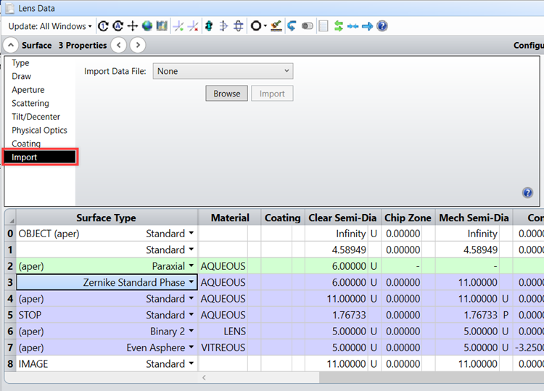Open the Binary 2 surface type dropdown
The image size is (544, 391).
(191, 332)
